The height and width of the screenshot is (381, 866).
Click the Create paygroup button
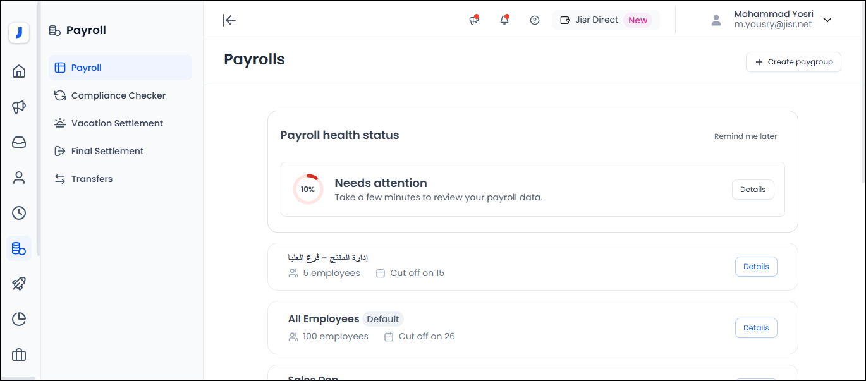tap(793, 62)
